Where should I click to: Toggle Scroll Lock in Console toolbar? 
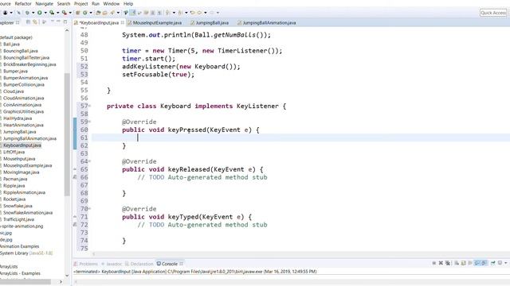point(463,263)
